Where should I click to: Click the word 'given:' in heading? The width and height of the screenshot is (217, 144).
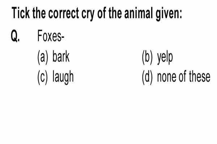pyautogui.click(x=169, y=14)
